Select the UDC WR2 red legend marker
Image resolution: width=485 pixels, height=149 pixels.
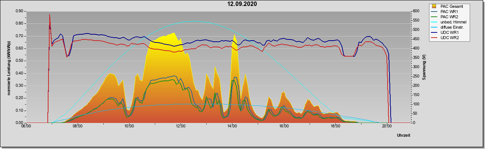(434, 38)
